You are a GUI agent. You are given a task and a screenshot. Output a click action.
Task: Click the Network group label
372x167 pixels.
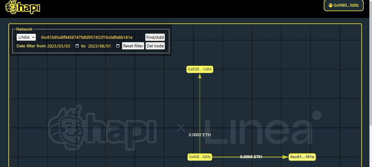24,29
